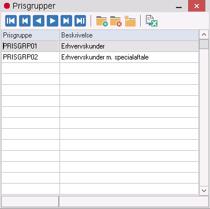Select the PRISGRP01 cell

point(31,46)
